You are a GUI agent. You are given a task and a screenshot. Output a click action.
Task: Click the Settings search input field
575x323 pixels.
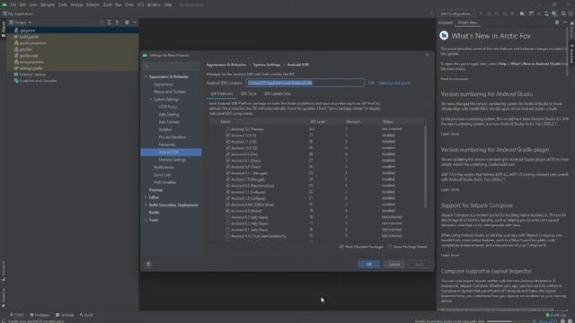click(171, 65)
